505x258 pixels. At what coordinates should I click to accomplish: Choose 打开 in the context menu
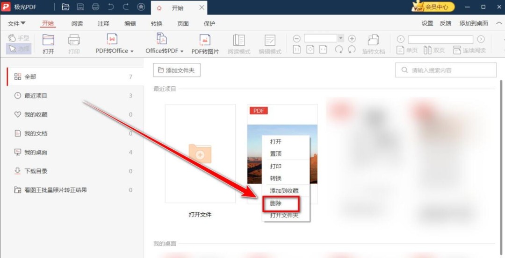(x=286, y=142)
